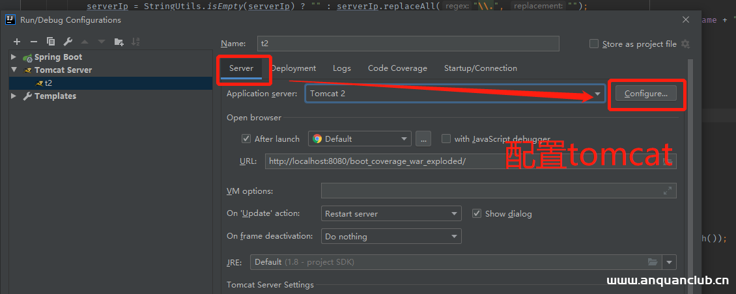Screen dimensions: 736x294
Task: Click the expand icon in VM options field
Action: click(667, 191)
